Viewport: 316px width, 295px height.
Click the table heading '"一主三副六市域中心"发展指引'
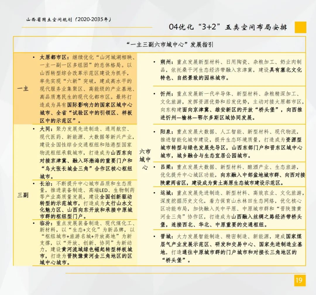170,45
